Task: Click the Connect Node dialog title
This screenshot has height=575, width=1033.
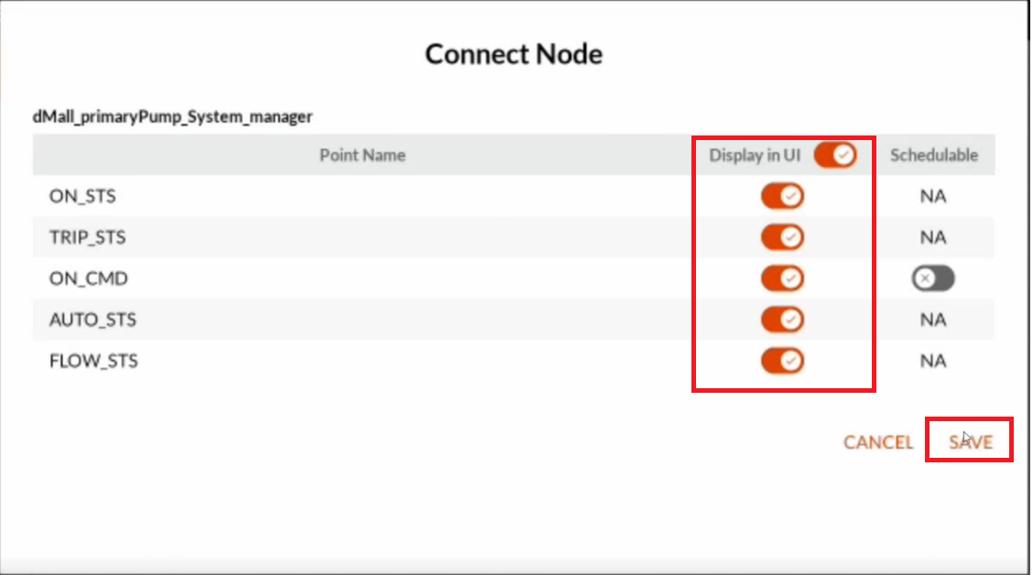Action: coord(513,54)
